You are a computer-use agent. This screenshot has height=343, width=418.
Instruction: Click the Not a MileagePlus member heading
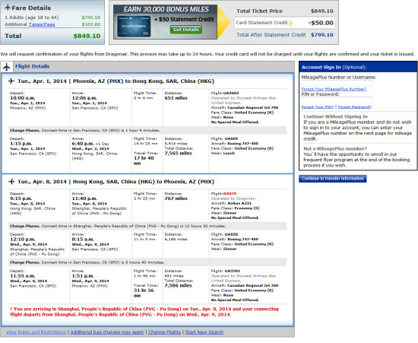[335, 149]
